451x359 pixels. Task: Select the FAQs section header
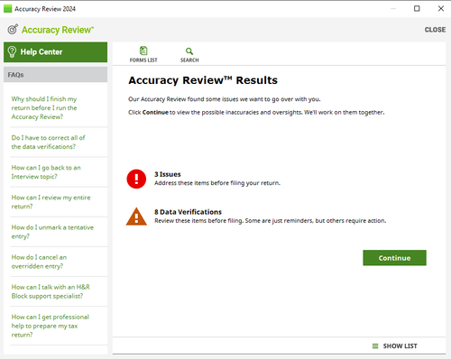(x=55, y=75)
